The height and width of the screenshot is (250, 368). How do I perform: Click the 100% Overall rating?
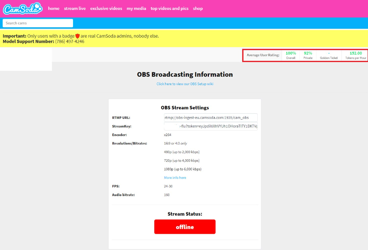291,55
